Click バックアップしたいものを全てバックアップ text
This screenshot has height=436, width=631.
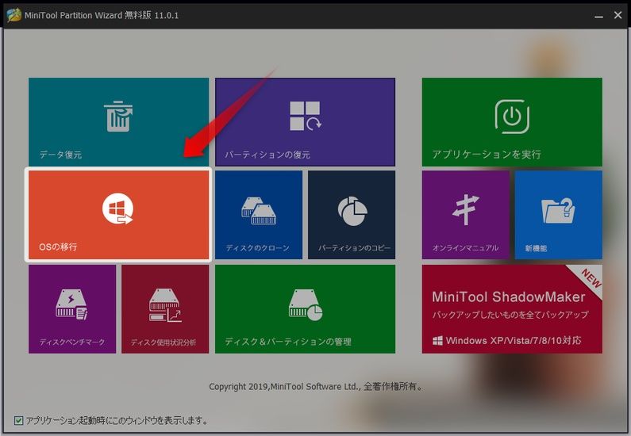coord(510,315)
